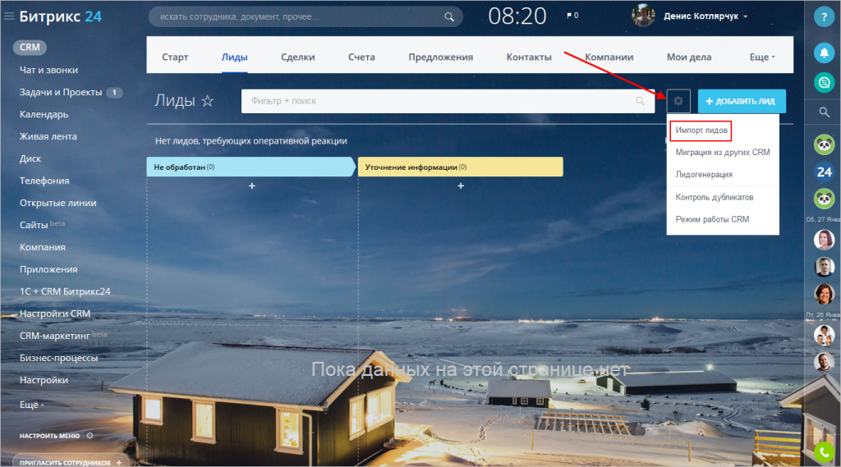Click the plus on Пригласить сотрудников
841x467 pixels.
(118, 462)
